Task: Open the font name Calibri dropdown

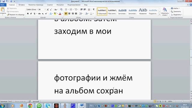Action: point(37,10)
